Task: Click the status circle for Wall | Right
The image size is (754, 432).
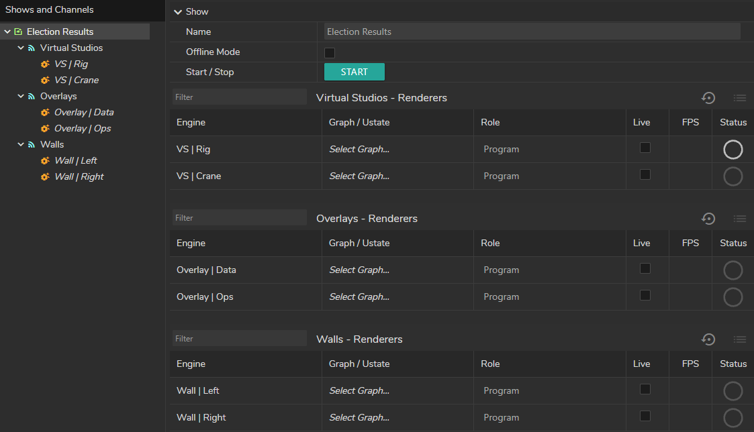Action: pyautogui.click(x=733, y=418)
